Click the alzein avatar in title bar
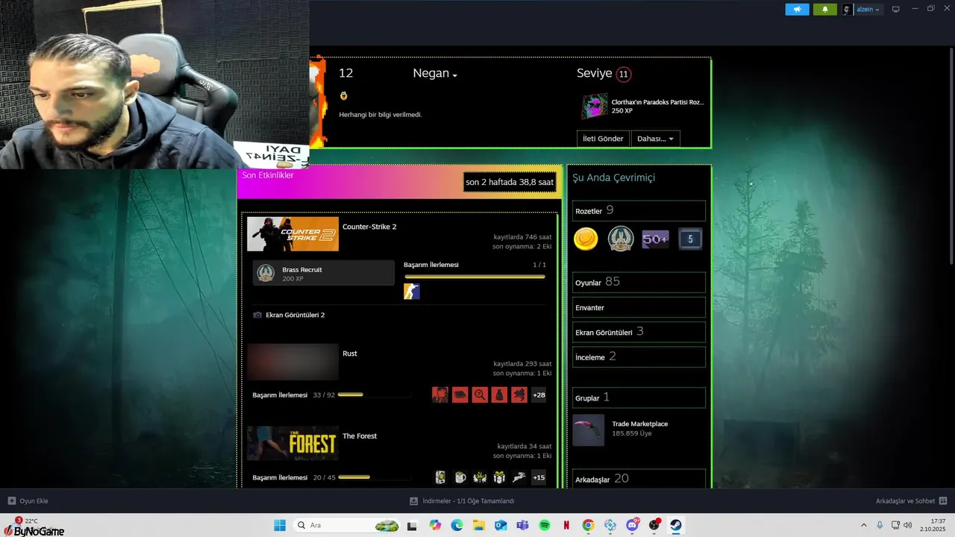The image size is (955, 537). 847,10
